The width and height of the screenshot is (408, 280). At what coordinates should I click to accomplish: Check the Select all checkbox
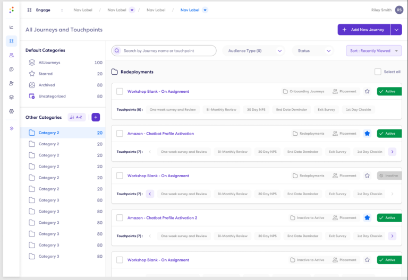378,72
